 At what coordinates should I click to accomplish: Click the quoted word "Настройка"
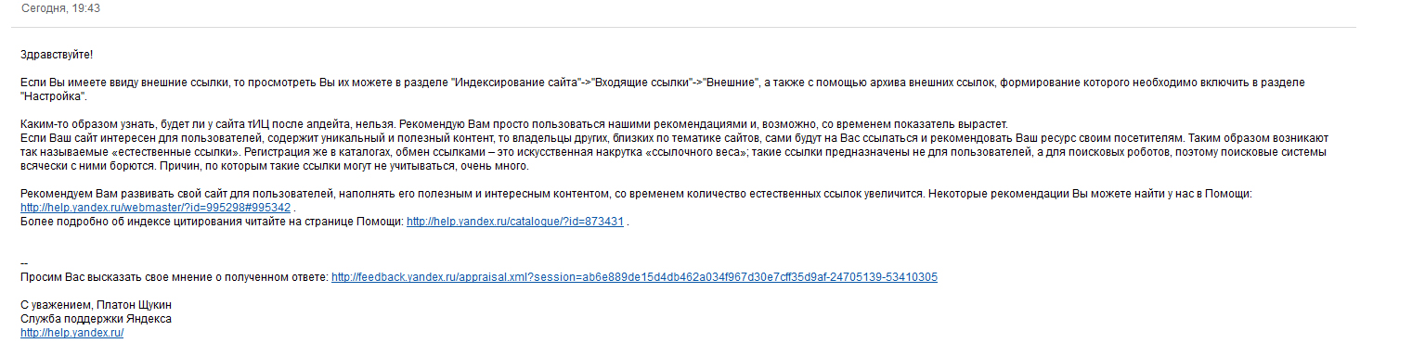click(53, 96)
